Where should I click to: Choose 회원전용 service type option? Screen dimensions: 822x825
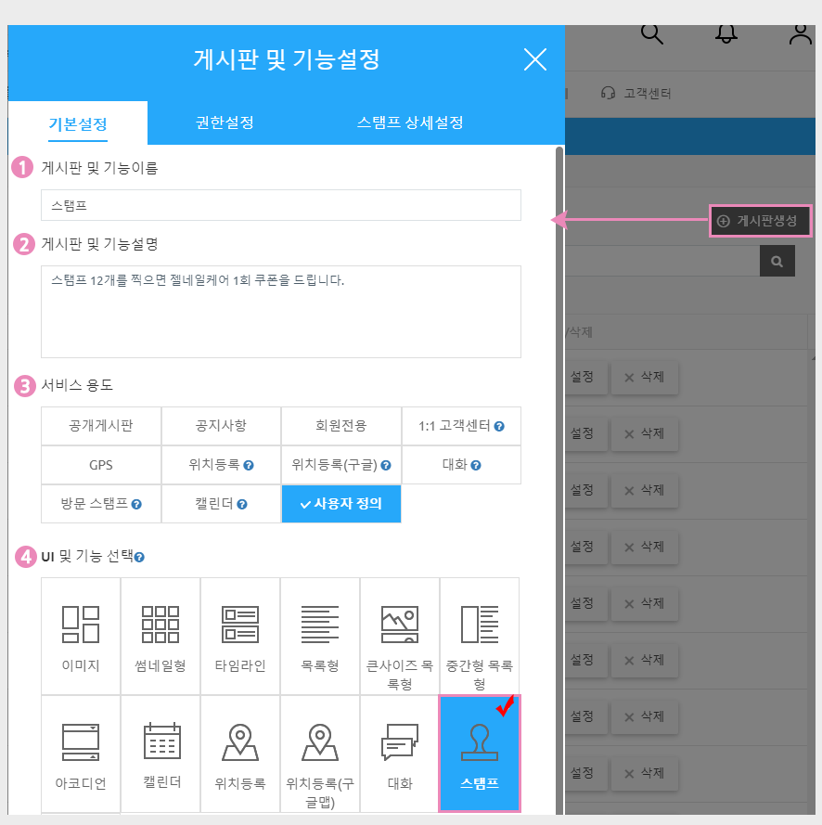pos(341,426)
